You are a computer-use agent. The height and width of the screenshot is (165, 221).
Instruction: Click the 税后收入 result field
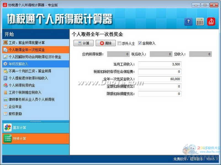click(x=161, y=54)
